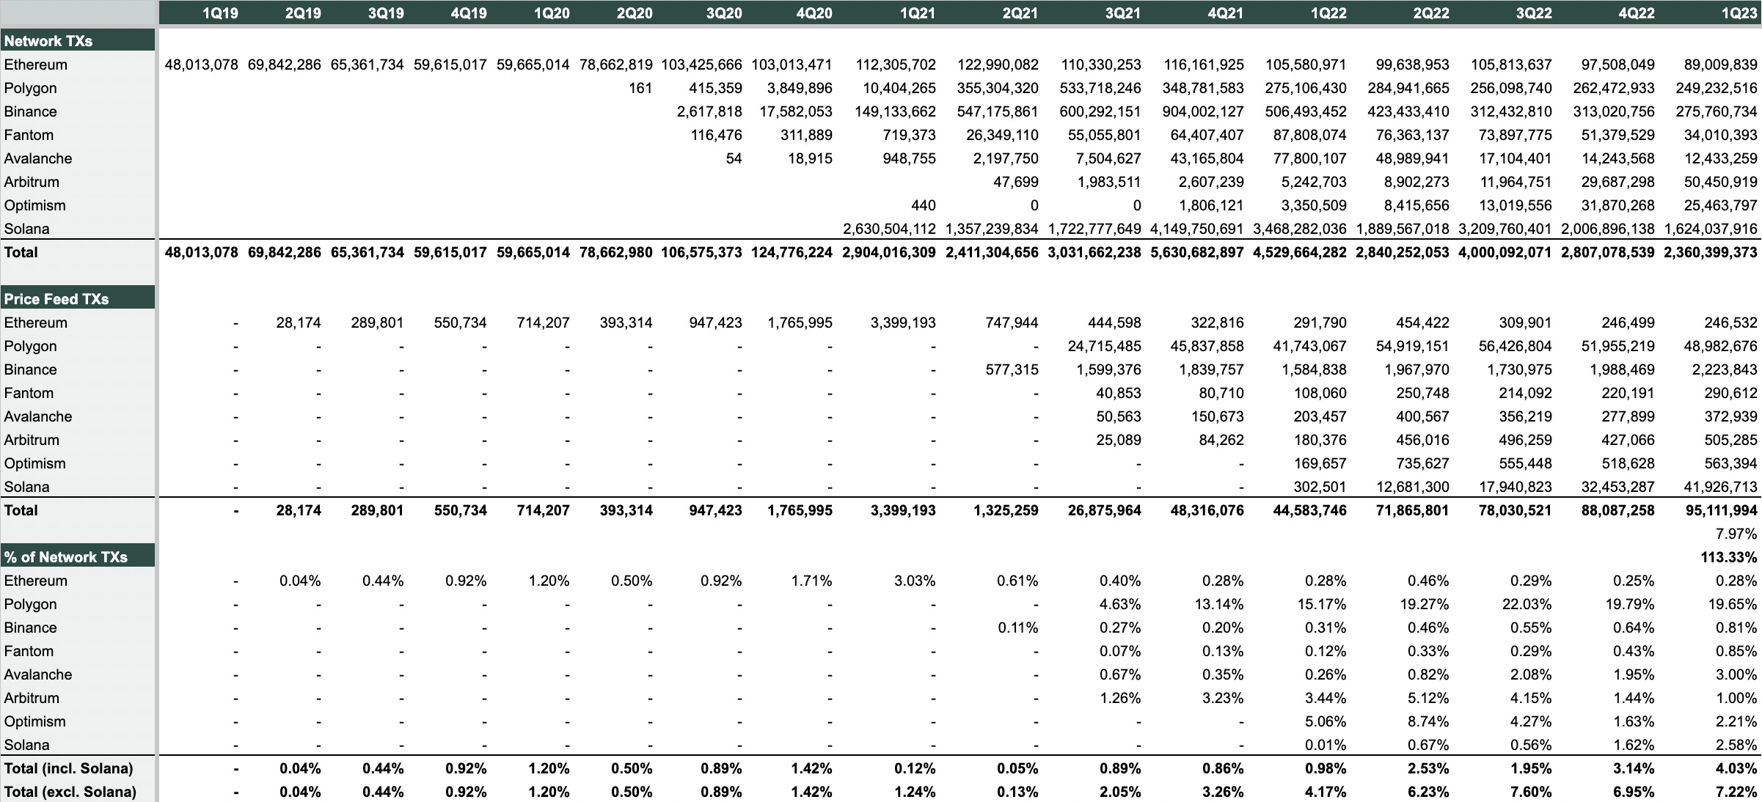Image resolution: width=1762 pixels, height=802 pixels.
Task: Click Ethereum network TXs value 48,013,078
Action: click(x=202, y=65)
